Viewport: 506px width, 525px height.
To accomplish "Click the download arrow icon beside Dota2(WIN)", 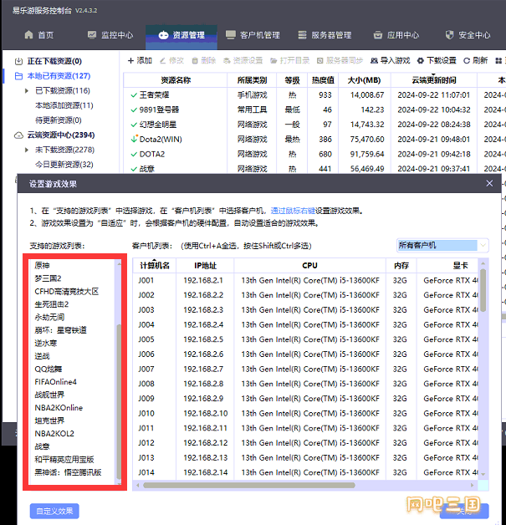I will (134, 139).
